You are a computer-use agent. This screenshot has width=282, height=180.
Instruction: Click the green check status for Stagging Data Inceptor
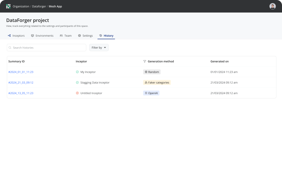point(77,83)
